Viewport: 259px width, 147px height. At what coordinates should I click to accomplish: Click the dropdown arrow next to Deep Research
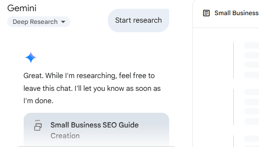(x=63, y=22)
